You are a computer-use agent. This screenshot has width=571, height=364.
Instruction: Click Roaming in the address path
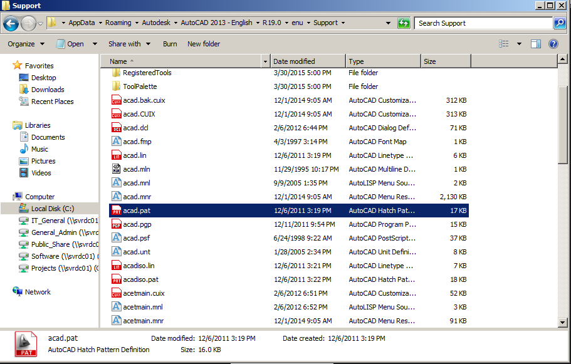pos(118,23)
